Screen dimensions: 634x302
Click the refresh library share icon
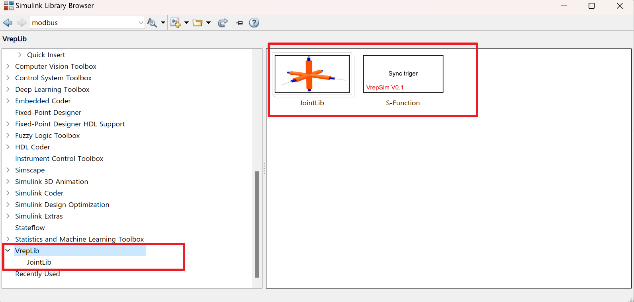[223, 23]
